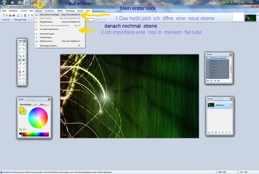Open the Datei menu

(x=4, y=11)
